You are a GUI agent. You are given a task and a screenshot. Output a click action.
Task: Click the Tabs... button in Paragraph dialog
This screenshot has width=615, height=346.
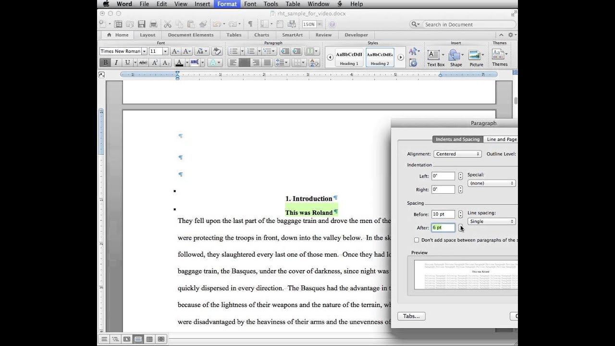point(411,316)
